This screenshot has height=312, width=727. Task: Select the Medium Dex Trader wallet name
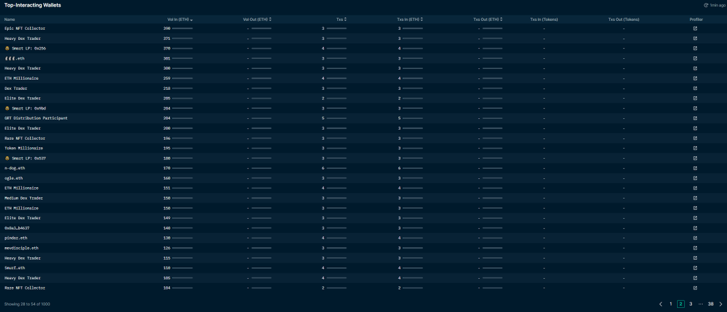(x=22, y=198)
